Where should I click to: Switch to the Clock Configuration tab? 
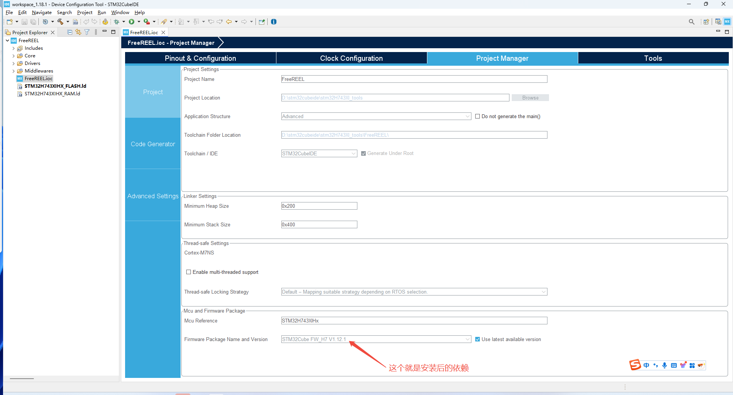351,58
